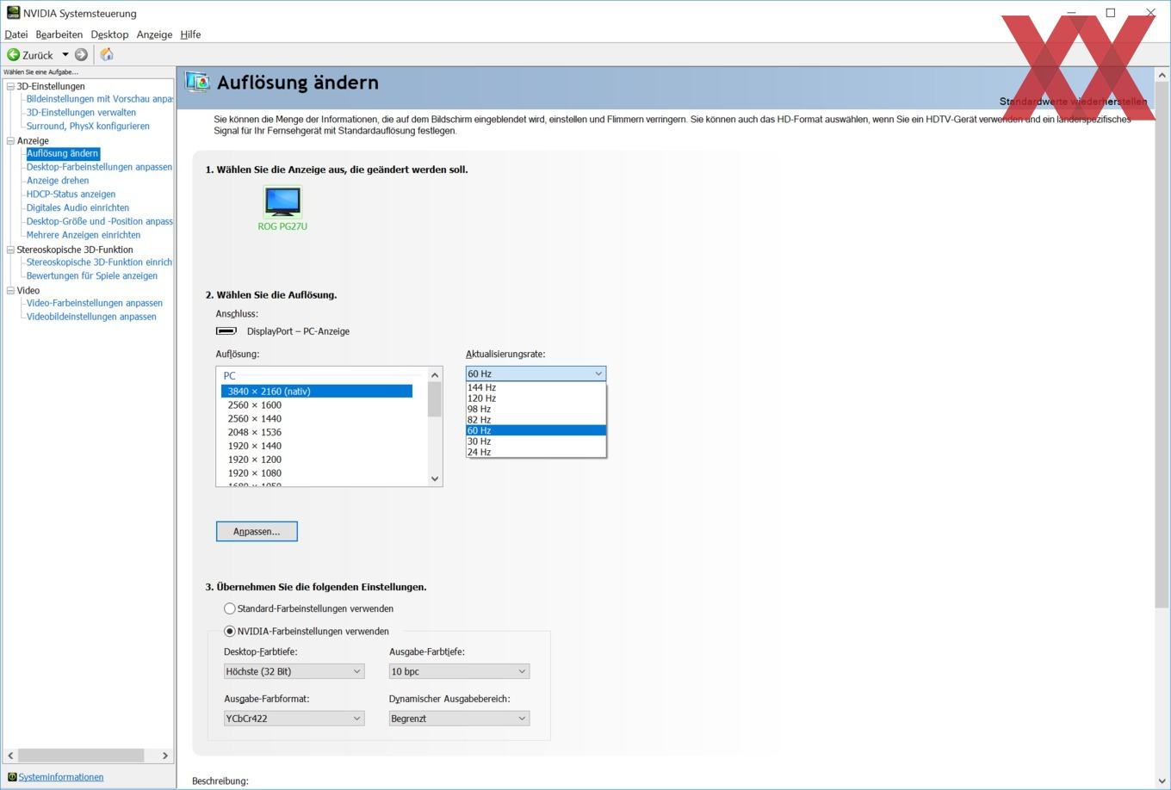Click the DisplayPort connector icon
The height and width of the screenshot is (790, 1171).
coord(226,330)
